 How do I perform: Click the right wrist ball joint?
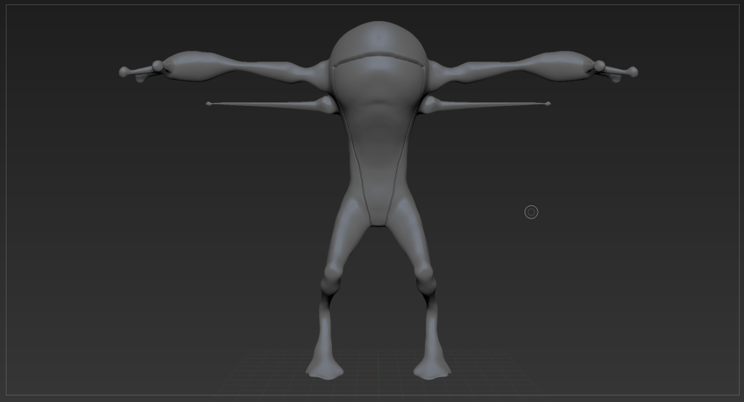[x=599, y=66]
